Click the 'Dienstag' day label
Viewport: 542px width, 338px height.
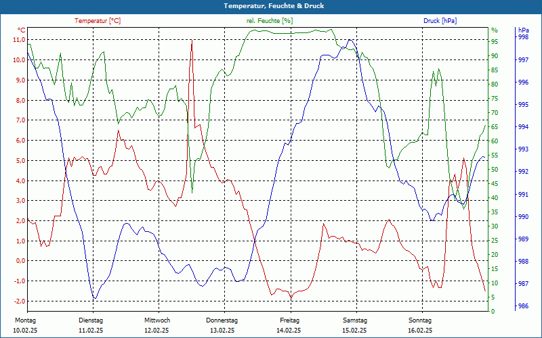tap(91, 320)
